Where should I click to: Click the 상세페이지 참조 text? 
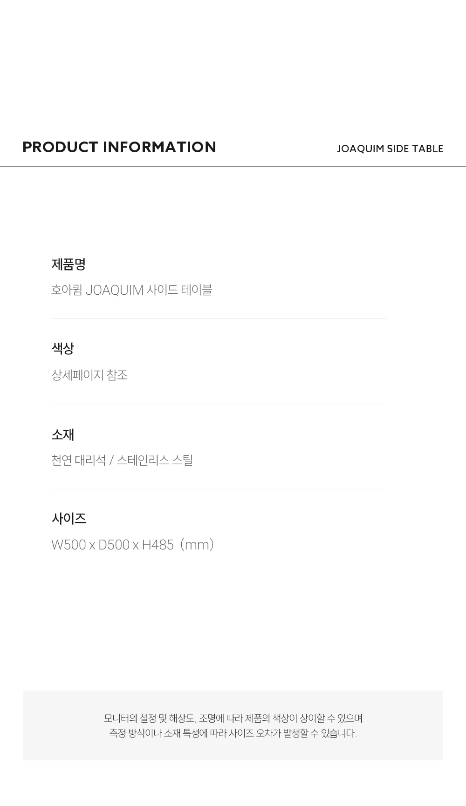click(89, 375)
